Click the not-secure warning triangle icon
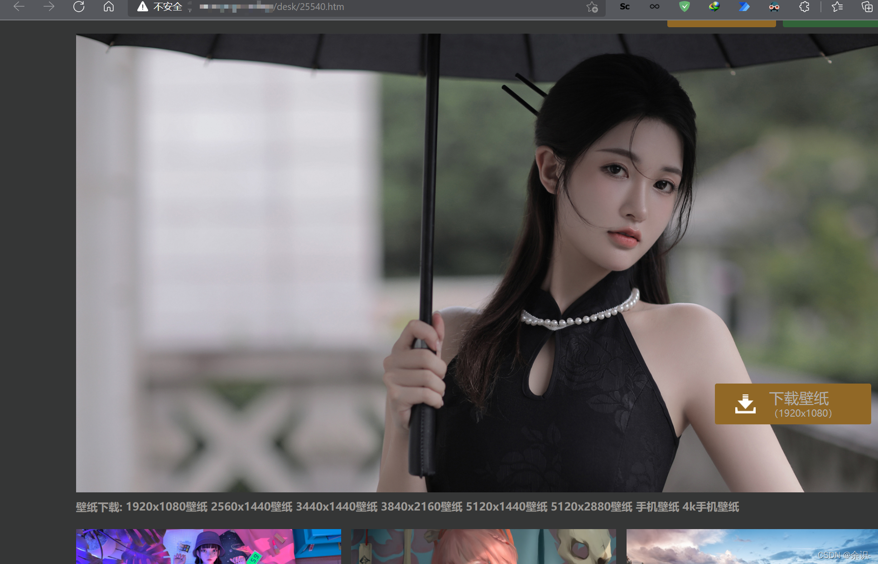The width and height of the screenshot is (878, 564). [x=143, y=7]
